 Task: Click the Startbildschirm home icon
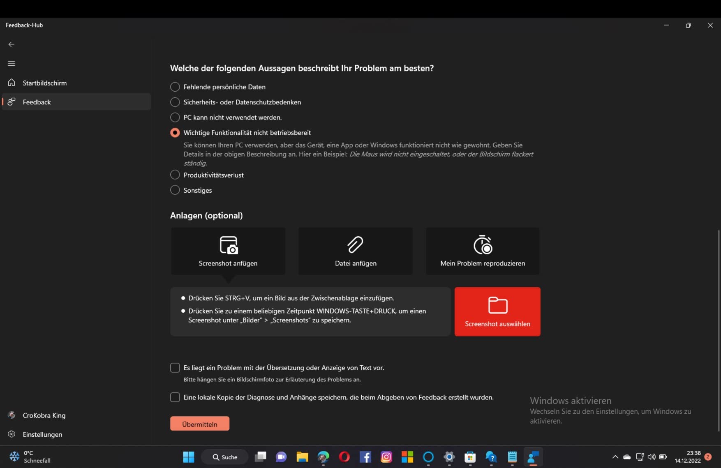(12, 83)
